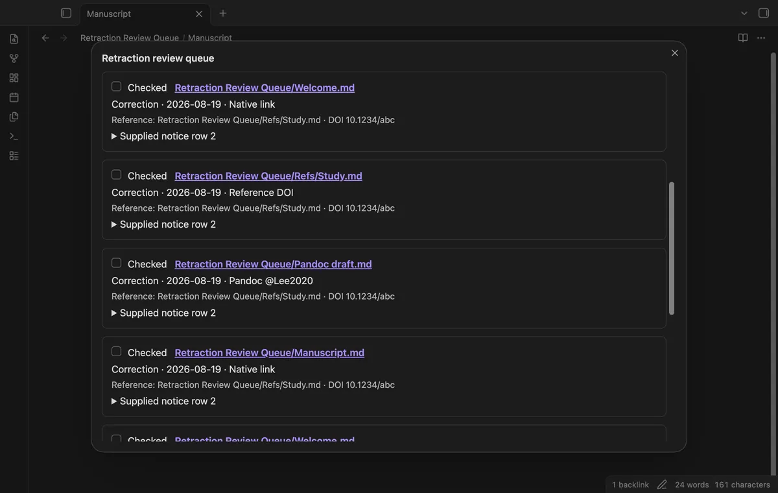Click Manuscript in the breadcrumb path
This screenshot has width=778, height=493.
click(x=210, y=38)
